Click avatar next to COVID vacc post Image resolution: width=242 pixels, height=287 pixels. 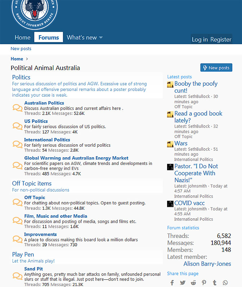(170, 204)
